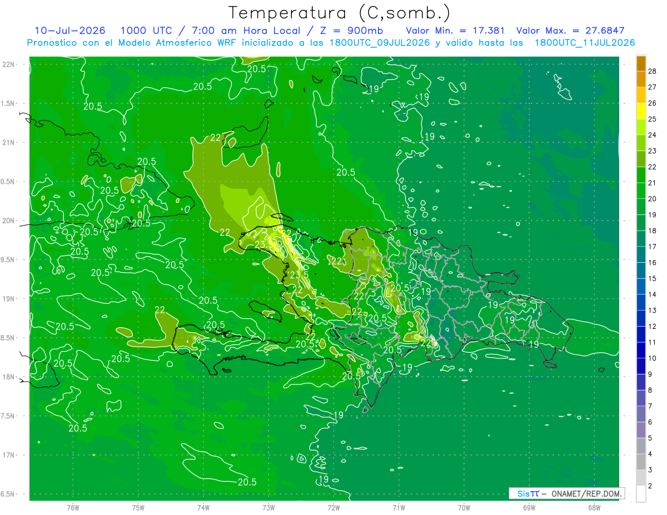This screenshot has height=515, width=667.
Task: Click the legend value 16
Action: [x=653, y=263]
